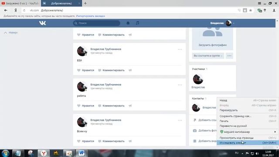Open Владислав's avatar in Участники block
Screen dimensions: 279x157
click(x=198, y=79)
